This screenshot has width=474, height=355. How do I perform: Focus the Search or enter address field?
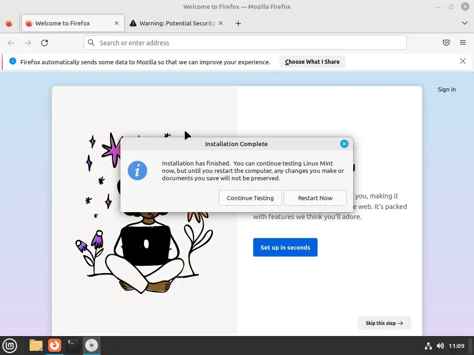click(245, 43)
